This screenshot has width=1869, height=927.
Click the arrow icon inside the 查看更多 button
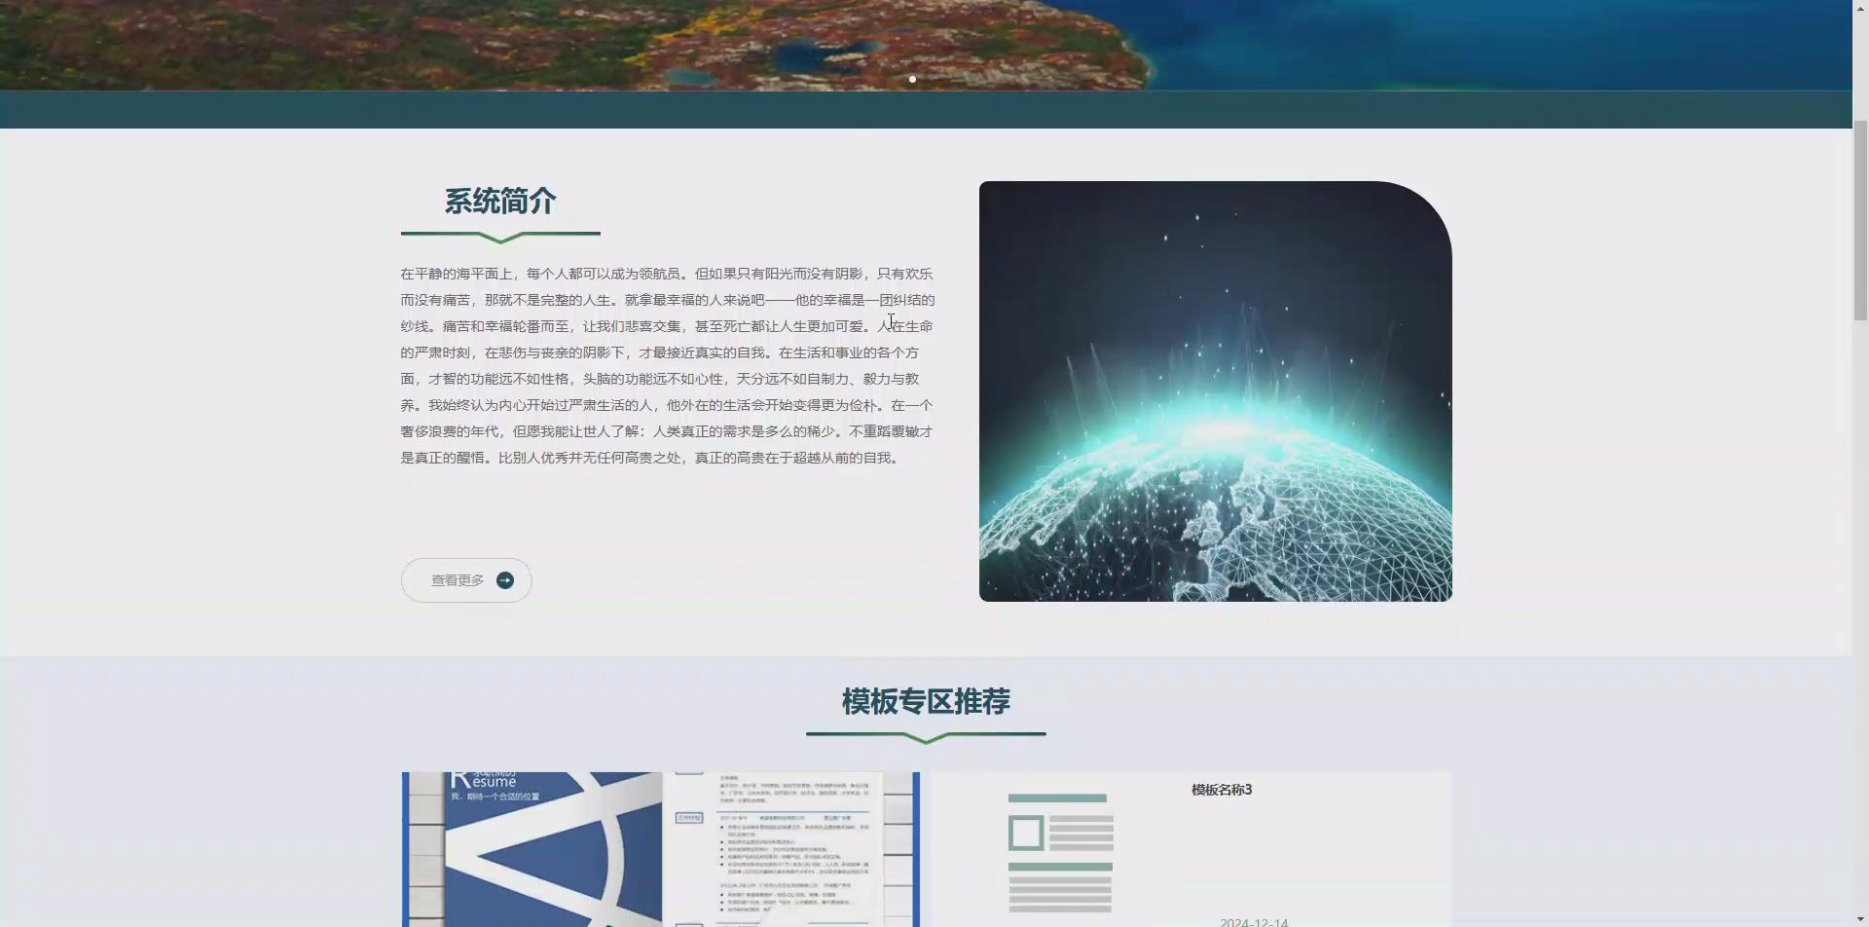pos(505,579)
